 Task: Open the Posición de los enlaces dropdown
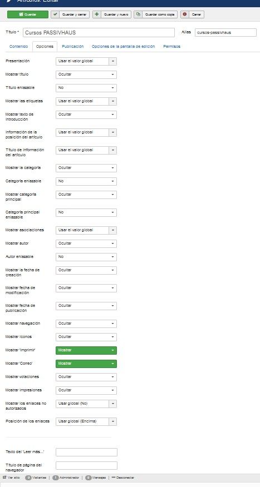pyautogui.click(x=86, y=422)
